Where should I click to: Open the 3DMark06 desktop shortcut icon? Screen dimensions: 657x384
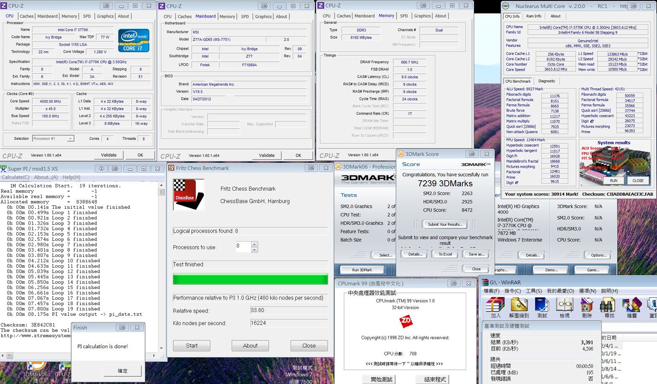36,366
